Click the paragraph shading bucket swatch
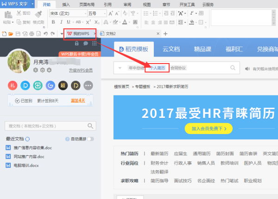278x199 pixels. coord(191,22)
